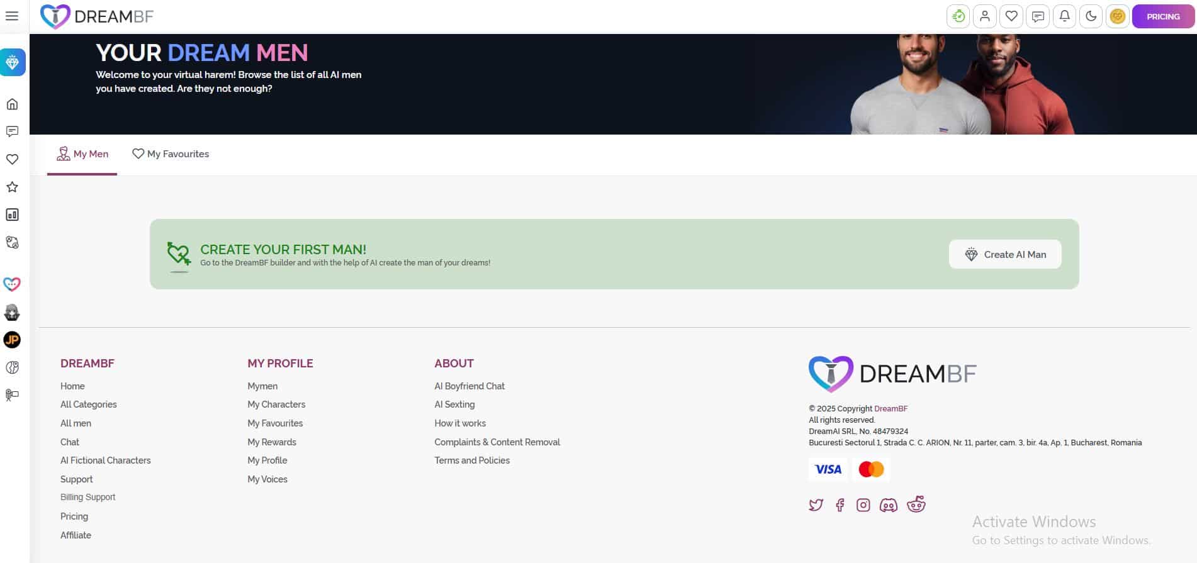Open chat from the sidebar speech bubble icon

pos(12,131)
